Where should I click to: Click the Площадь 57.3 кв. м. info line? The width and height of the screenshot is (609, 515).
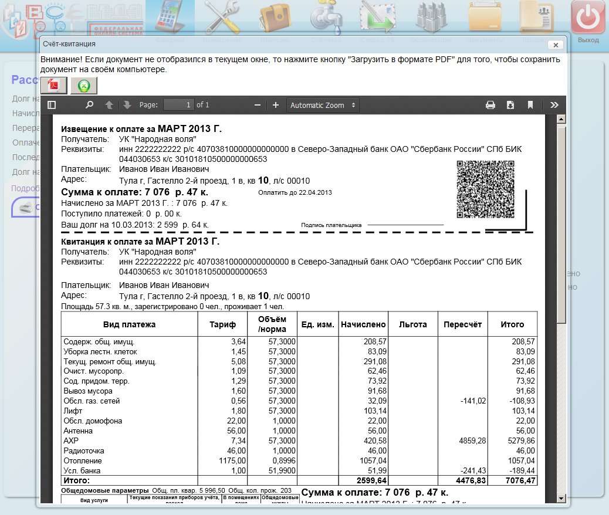(172, 306)
